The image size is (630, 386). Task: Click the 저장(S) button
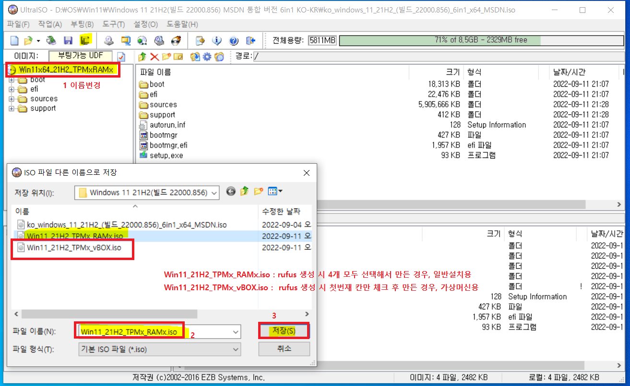pos(284,331)
